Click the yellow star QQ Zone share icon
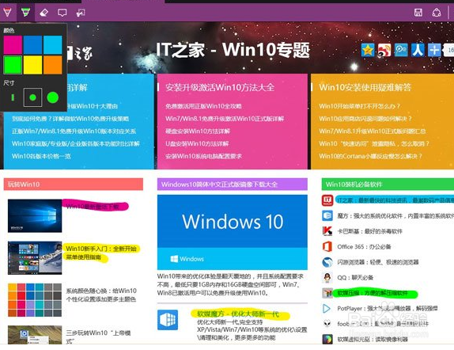 [x=368, y=50]
